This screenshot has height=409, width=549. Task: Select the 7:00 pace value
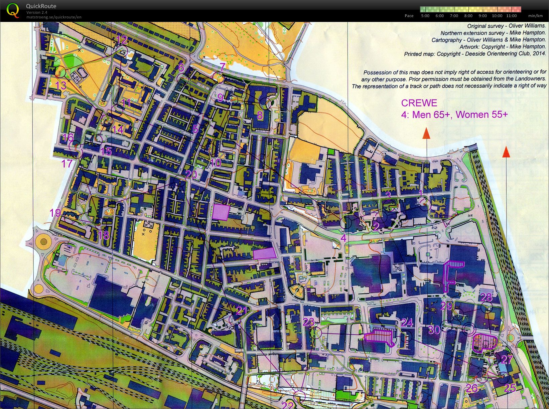454,16
